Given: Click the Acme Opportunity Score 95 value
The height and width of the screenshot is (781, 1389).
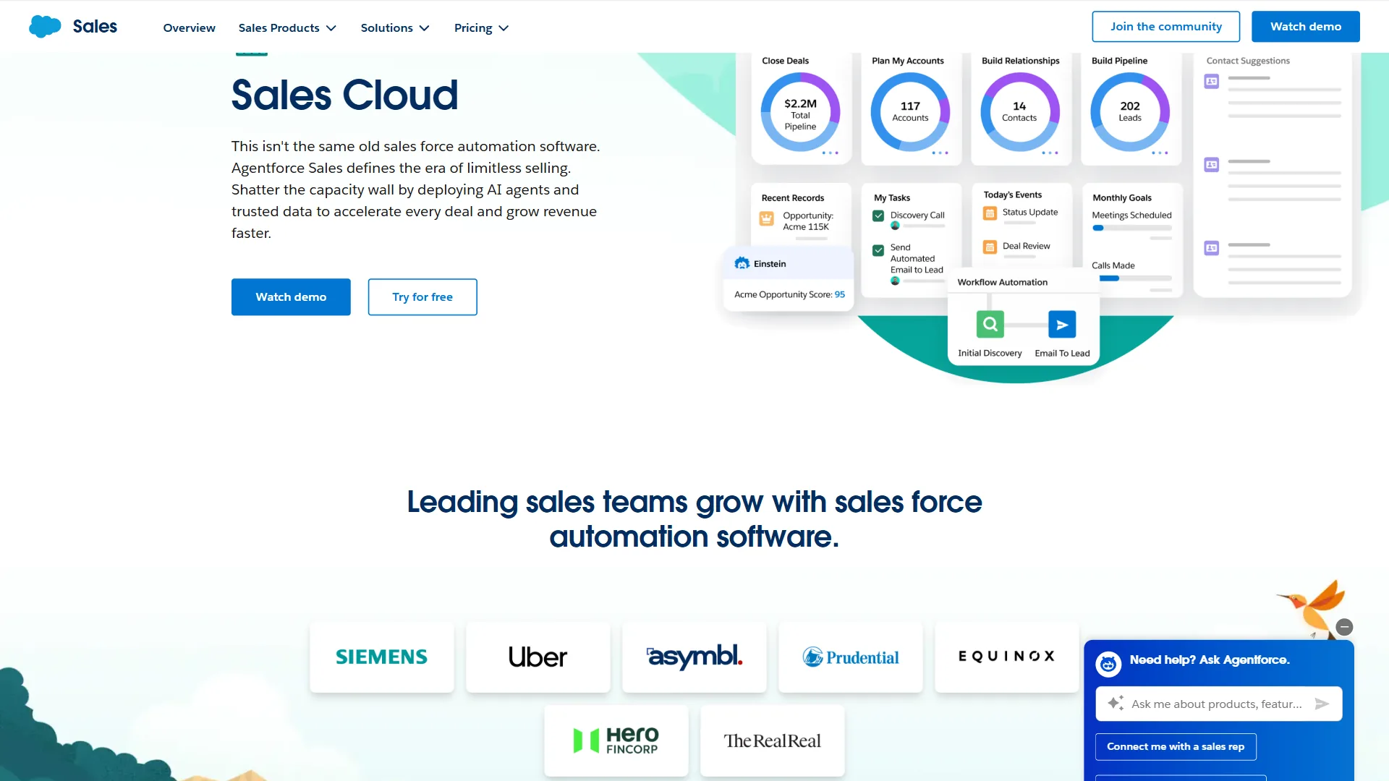Looking at the screenshot, I should point(839,294).
